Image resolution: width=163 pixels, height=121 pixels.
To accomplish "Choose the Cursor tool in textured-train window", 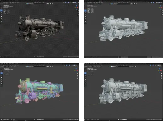I will [x=1, y=8].
